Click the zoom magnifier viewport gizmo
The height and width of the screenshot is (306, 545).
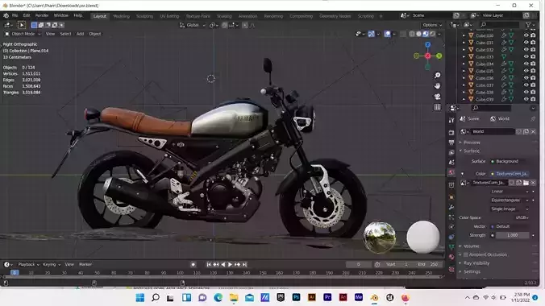(x=437, y=76)
